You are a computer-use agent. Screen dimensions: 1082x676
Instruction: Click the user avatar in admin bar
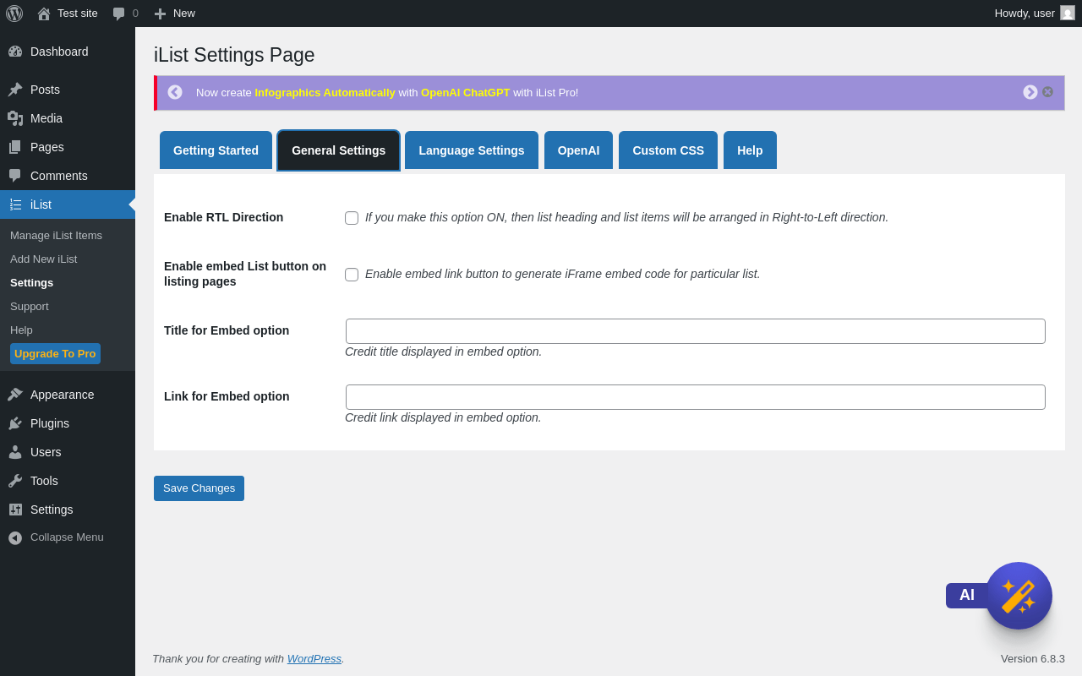(x=1068, y=13)
